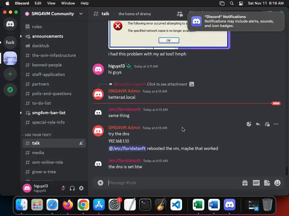This screenshot has width=289, height=216.
Task: Click the image attachment icon in reply preview
Action: 192,84
